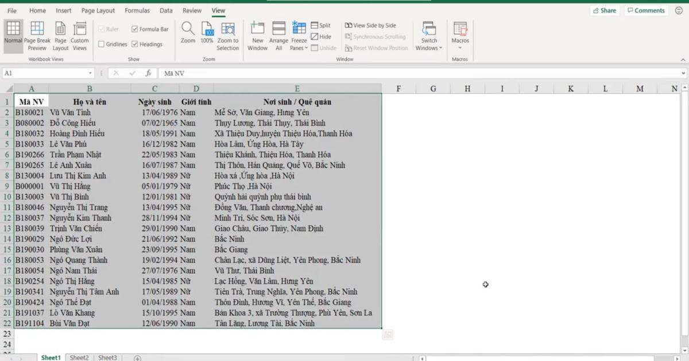Select the Sheet2 worksheet tab
This screenshot has width=689, height=361.
(x=79, y=357)
